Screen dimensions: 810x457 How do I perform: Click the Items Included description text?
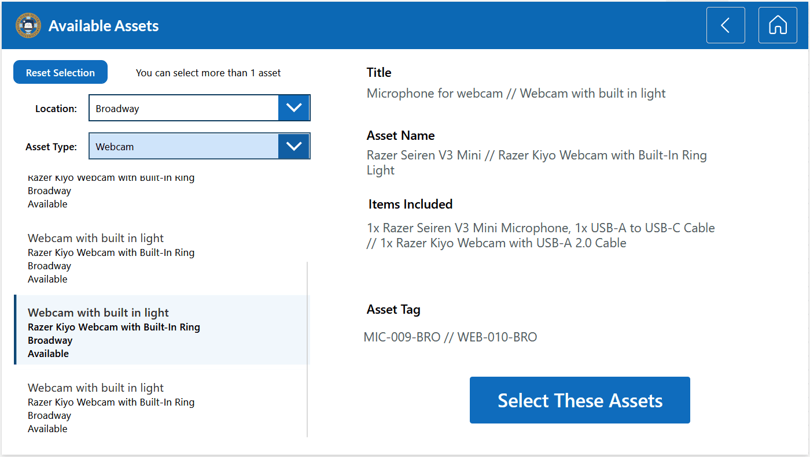click(x=540, y=235)
